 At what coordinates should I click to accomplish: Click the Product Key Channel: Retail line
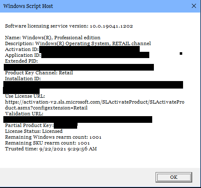pyautogui.click(x=39, y=73)
